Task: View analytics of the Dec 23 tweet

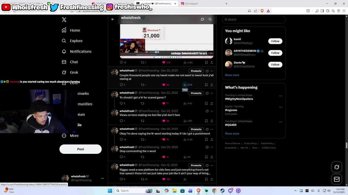Action: (188, 85)
